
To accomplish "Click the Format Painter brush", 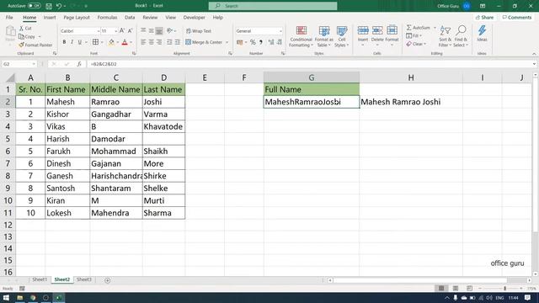I will click(x=21, y=45).
